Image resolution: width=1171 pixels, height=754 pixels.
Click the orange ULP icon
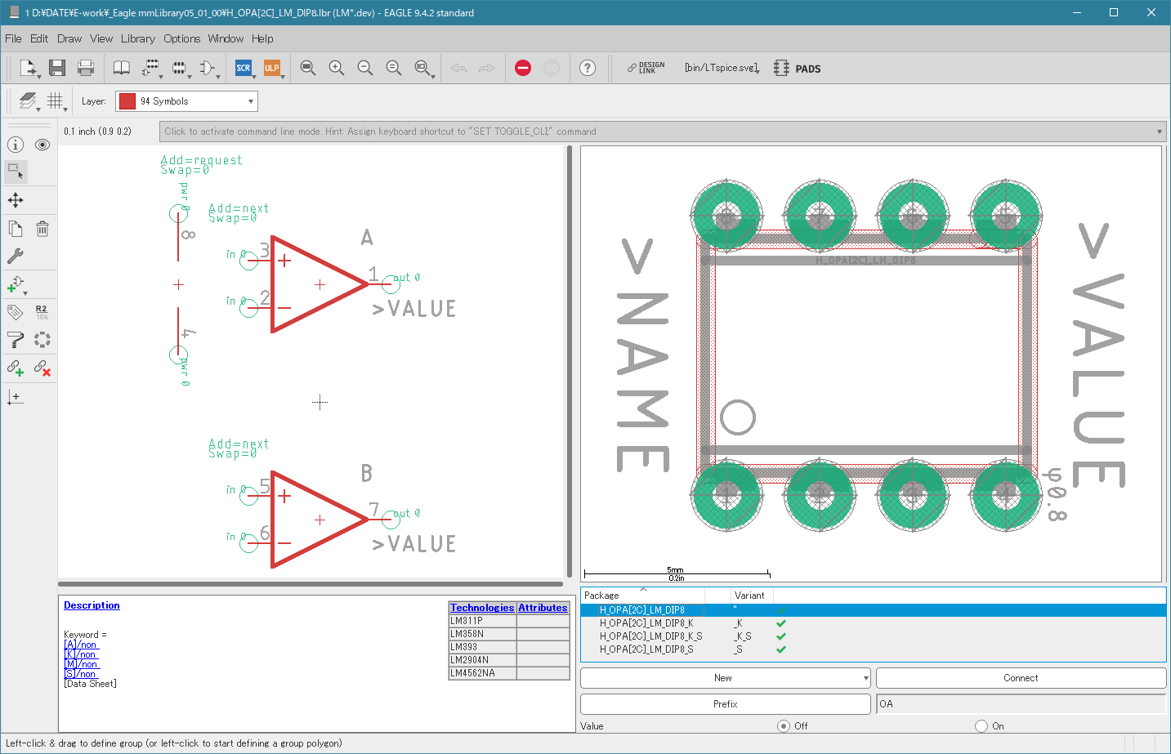(x=271, y=68)
